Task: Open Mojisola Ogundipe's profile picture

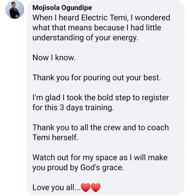Action: 15,9
